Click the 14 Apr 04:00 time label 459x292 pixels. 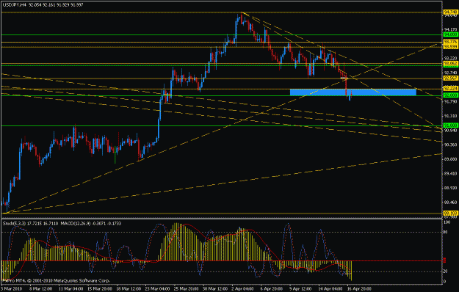[x=330, y=288]
